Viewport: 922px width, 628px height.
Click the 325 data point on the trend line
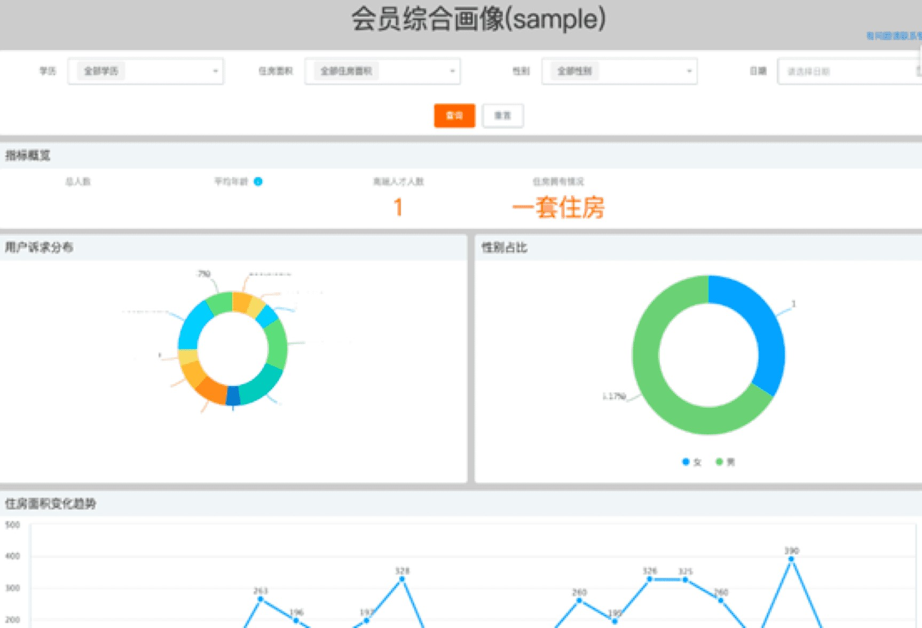click(685, 579)
